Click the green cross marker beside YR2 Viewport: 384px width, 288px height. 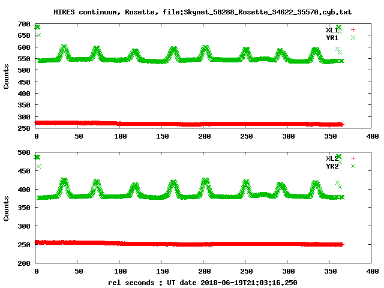click(353, 166)
